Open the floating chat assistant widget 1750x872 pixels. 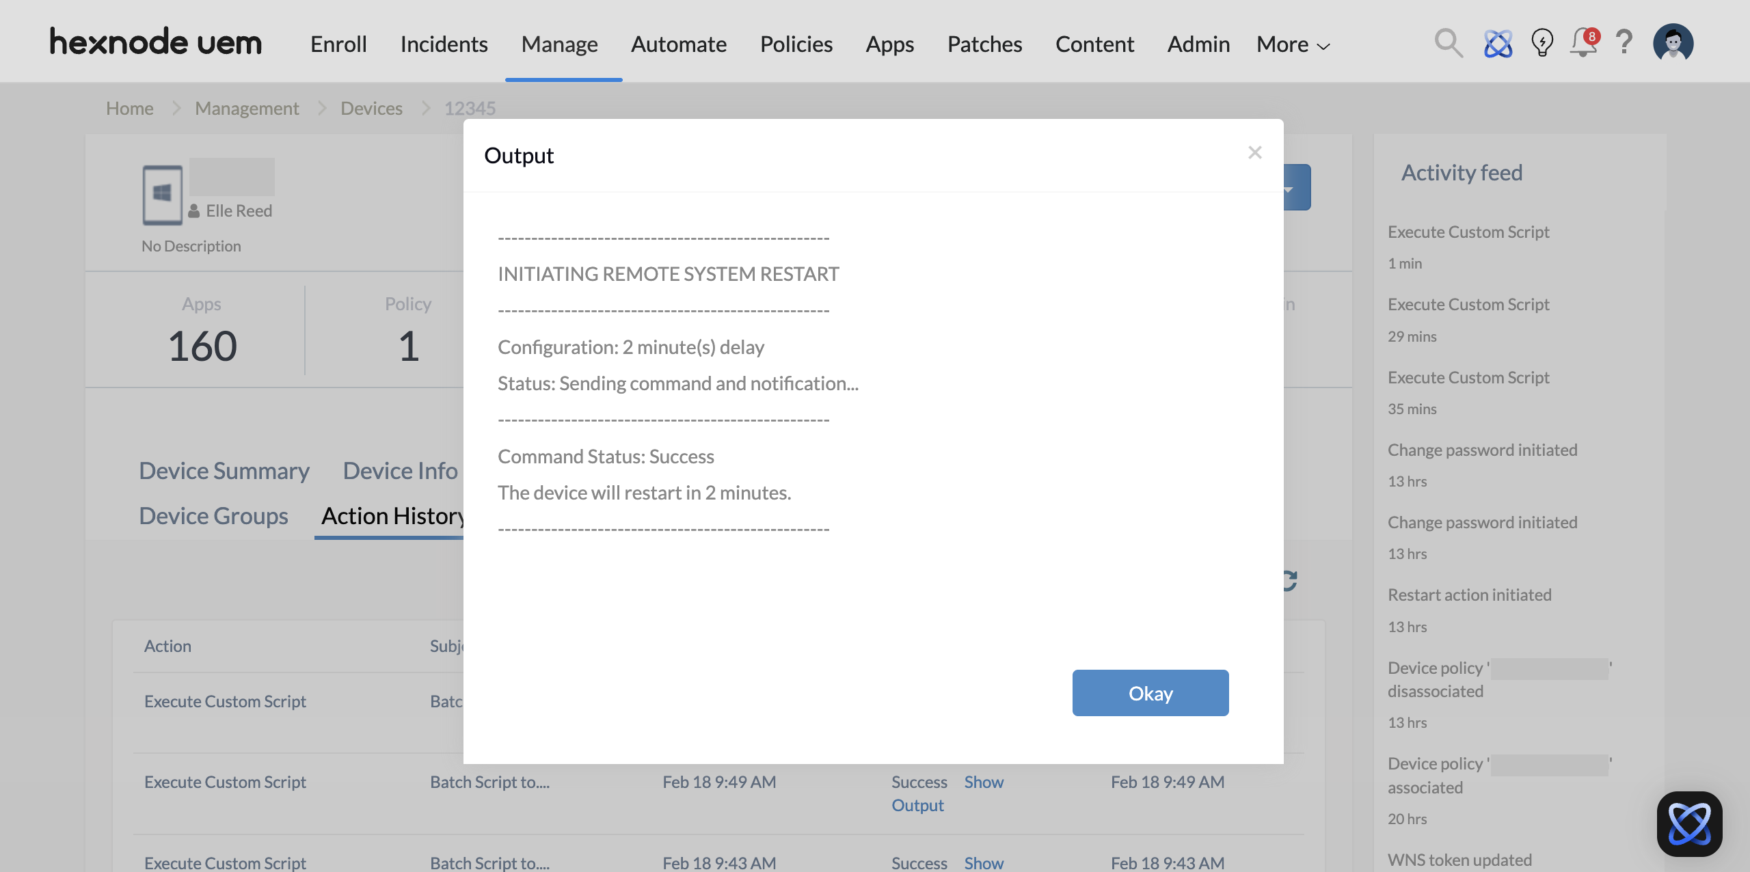[x=1689, y=823]
